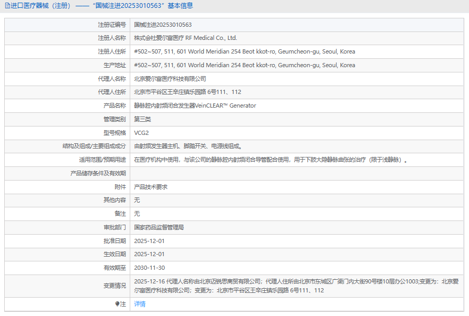This screenshot has height=316, width=469.
Task: Select the model specification VCG2
Action: 141,133
